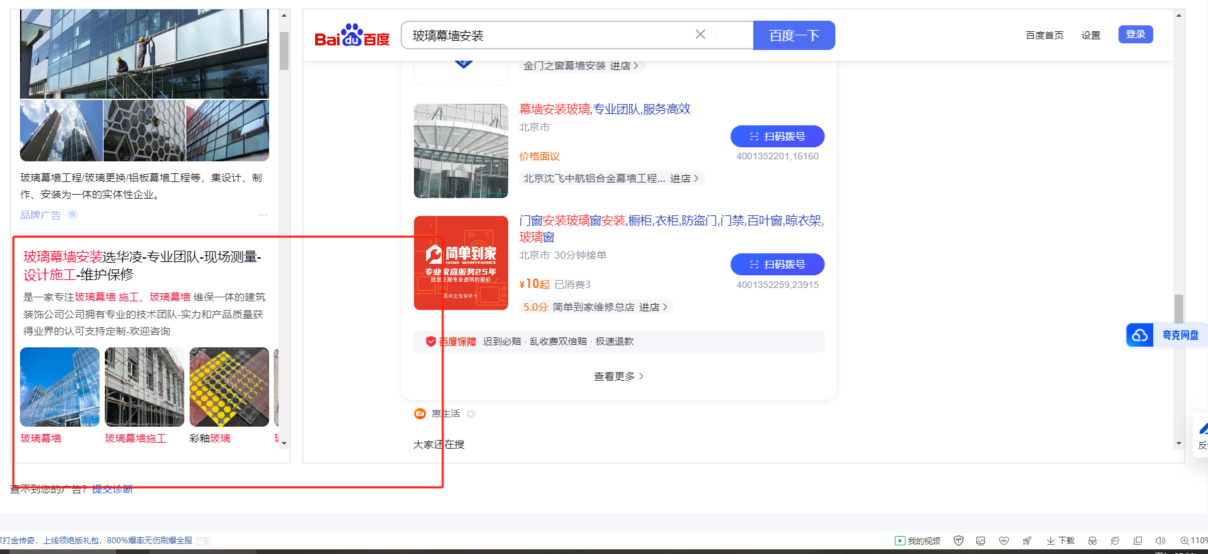Open the 幕墙安装玻璃,专业团队,服务高效 result title
This screenshot has height=554, width=1208.
[605, 109]
